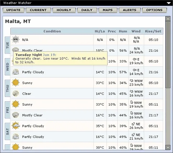Viewport: 173px width, 153px height.
Task: Select the TUE day tab
Action: pyautogui.click(x=8, y=45)
